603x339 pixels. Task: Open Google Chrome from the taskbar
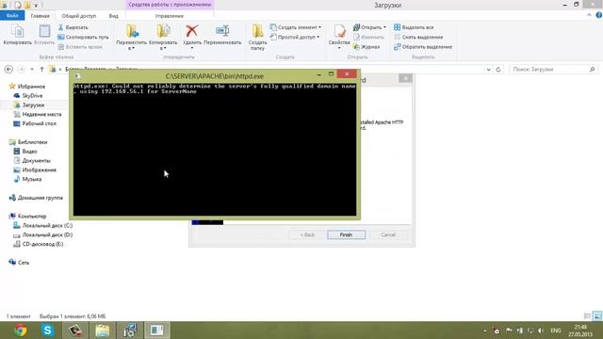pyautogui.click(x=20, y=331)
